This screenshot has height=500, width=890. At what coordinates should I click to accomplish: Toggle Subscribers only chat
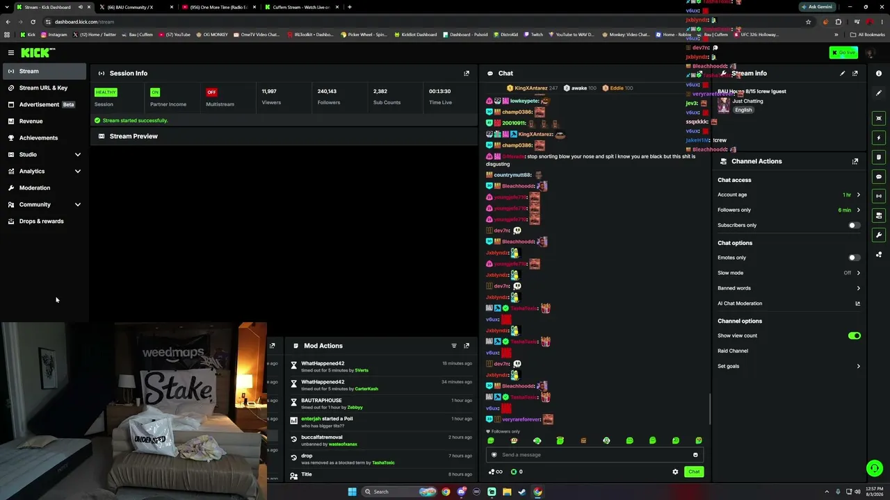[854, 225]
